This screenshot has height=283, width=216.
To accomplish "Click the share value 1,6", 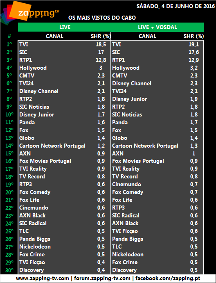I will click(x=101, y=122).
